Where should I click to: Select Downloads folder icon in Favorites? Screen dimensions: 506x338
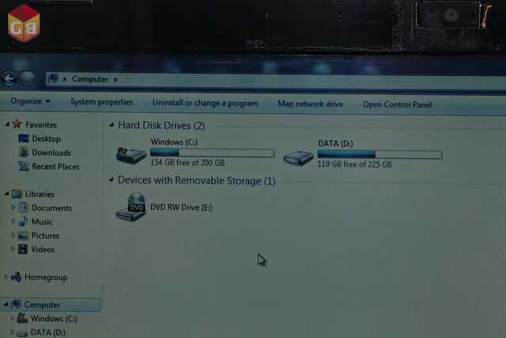24,152
